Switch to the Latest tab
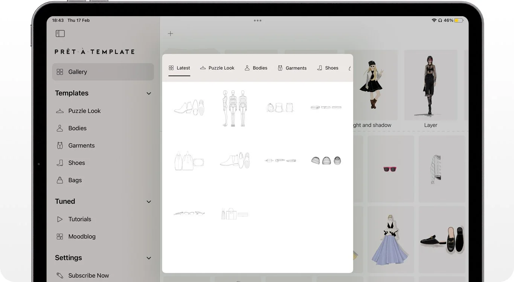The width and height of the screenshot is (514, 282). 179,68
